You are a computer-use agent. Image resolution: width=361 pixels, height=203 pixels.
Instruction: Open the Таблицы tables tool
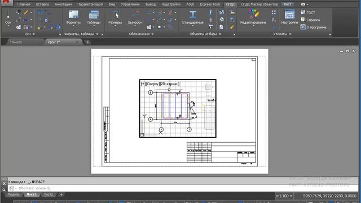[x=94, y=17]
